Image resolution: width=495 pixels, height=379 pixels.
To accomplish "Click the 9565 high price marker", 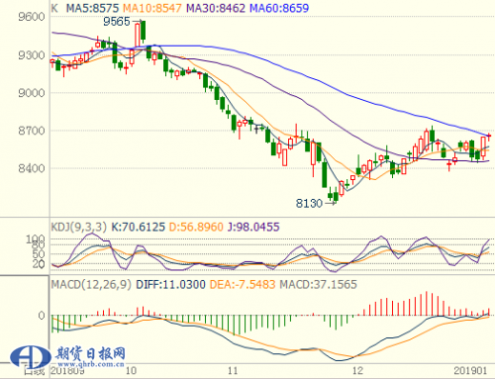I will (x=117, y=22).
